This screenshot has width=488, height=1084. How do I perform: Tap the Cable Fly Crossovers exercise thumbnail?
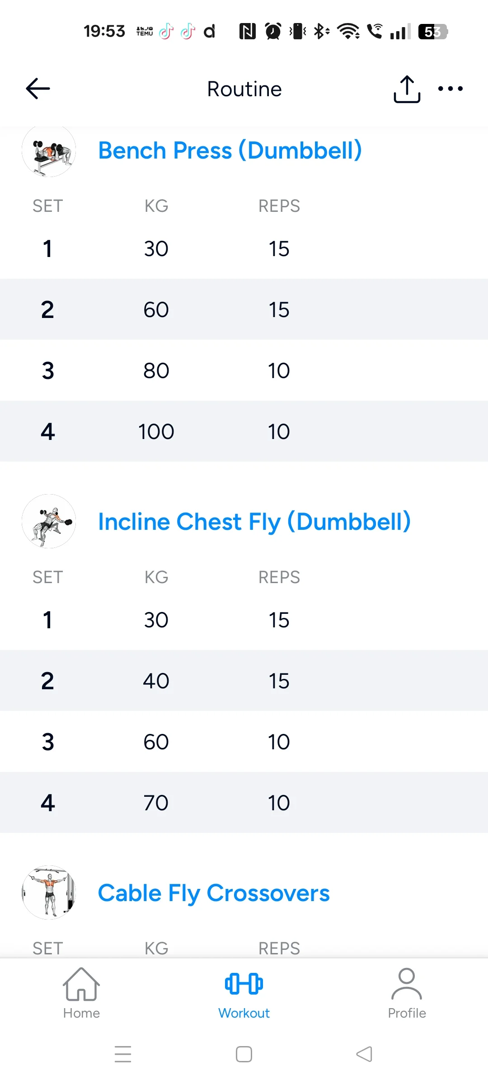tap(49, 892)
